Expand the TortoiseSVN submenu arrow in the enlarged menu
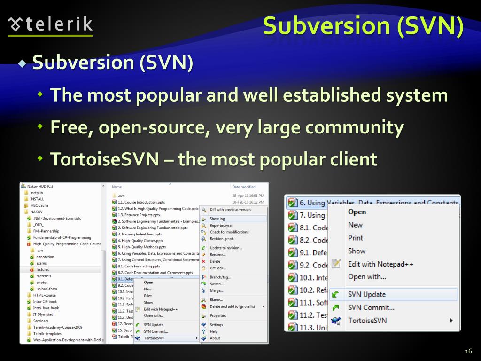Viewport: 481px width, 361px height. 451,321
